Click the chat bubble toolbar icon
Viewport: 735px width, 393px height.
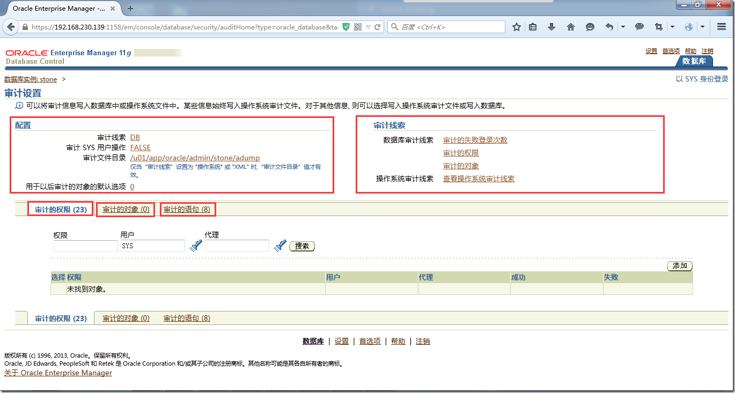(x=640, y=27)
